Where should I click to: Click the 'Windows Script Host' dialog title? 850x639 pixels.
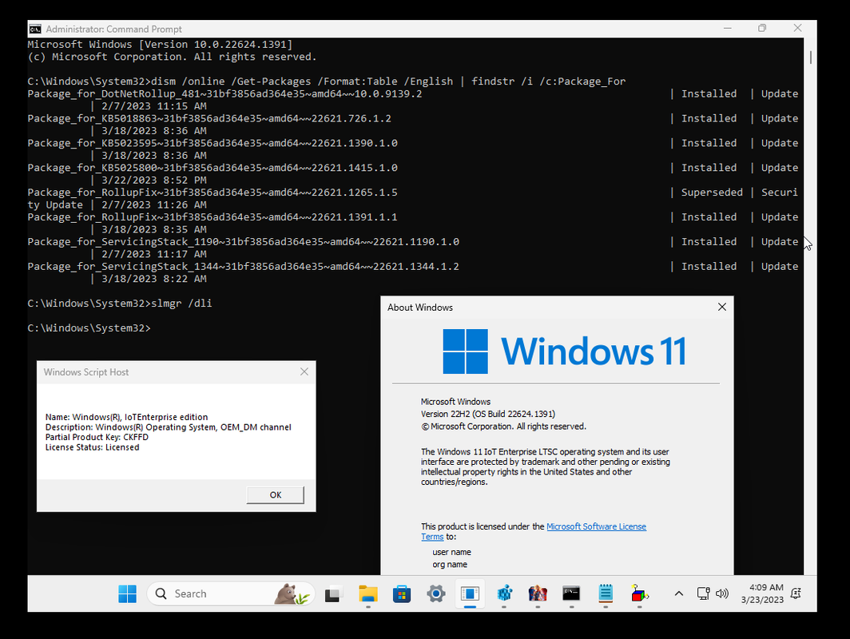(x=86, y=372)
